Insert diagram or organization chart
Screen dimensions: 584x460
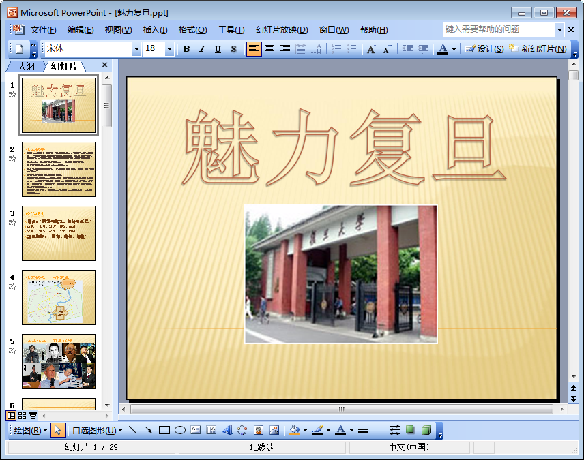pyautogui.click(x=242, y=430)
